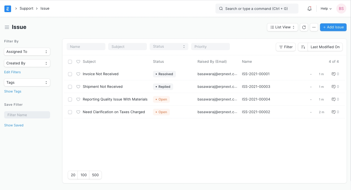The image size is (351, 190).
Task: Click the Add Issue button
Action: pyautogui.click(x=333, y=27)
